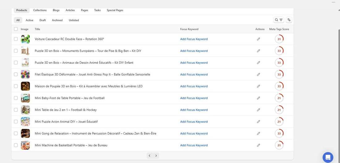The width and height of the screenshot is (340, 163).
Task: Check the Mini Puzzle Avion row checkbox
Action: click(x=16, y=122)
